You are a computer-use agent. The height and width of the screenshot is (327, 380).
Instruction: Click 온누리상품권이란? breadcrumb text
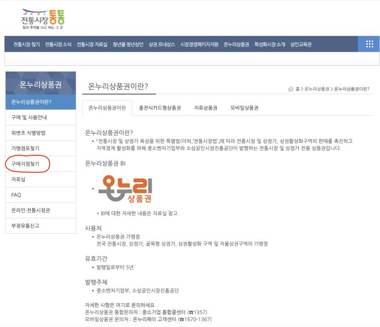click(351, 89)
